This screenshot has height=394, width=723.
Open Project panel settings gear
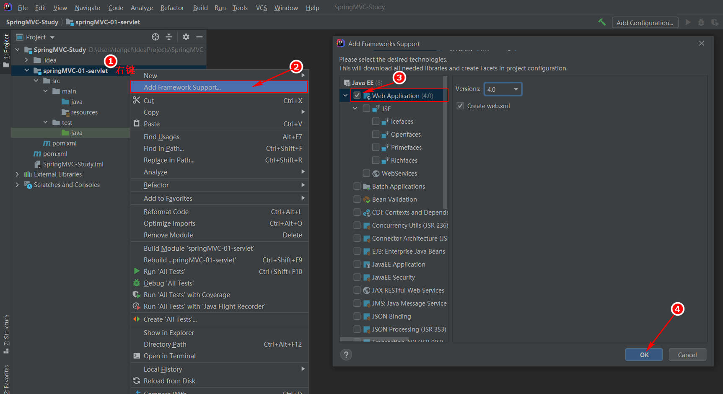pos(186,37)
